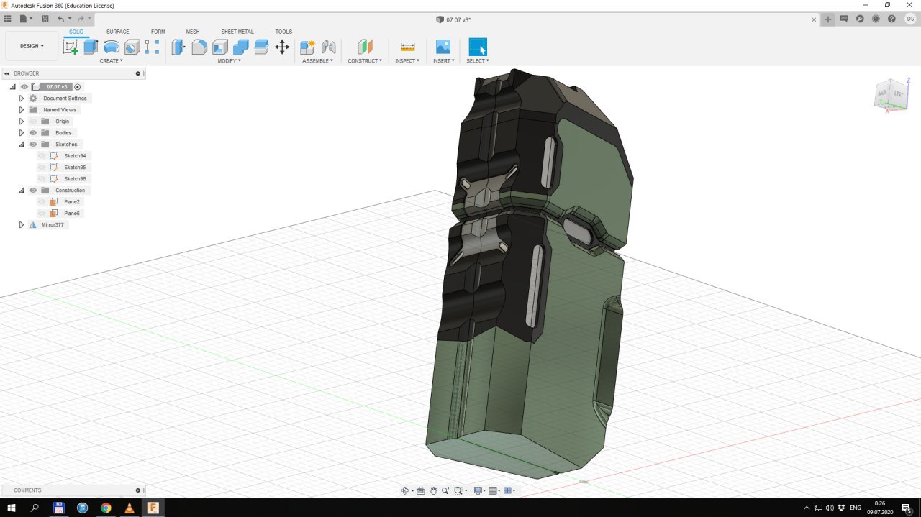
Task: Show Sketch96
Action: [x=42, y=178]
